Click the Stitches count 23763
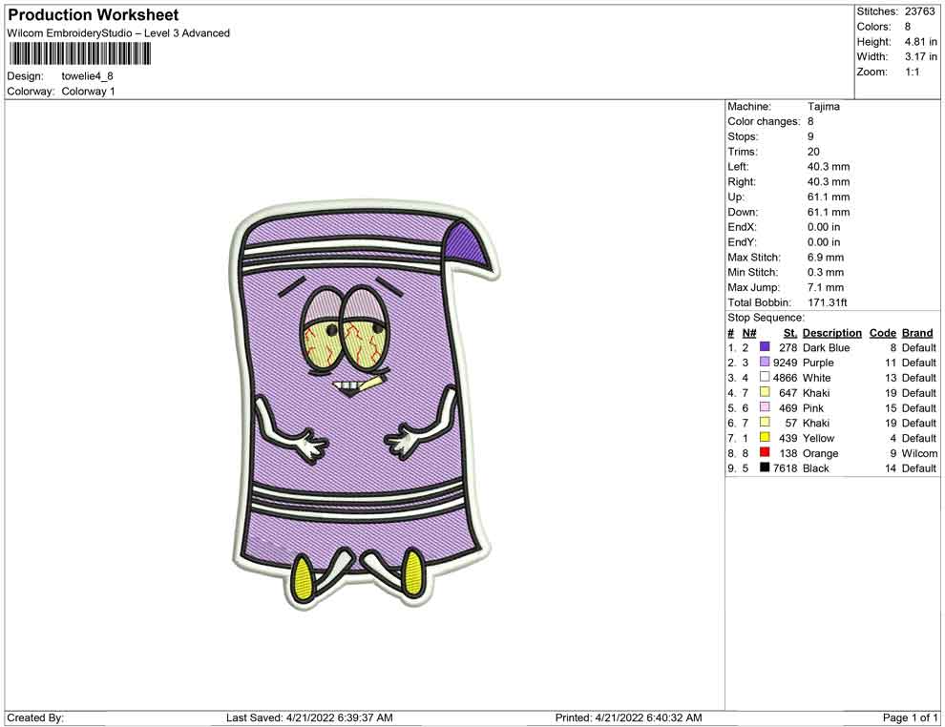945x727 pixels. point(919,11)
